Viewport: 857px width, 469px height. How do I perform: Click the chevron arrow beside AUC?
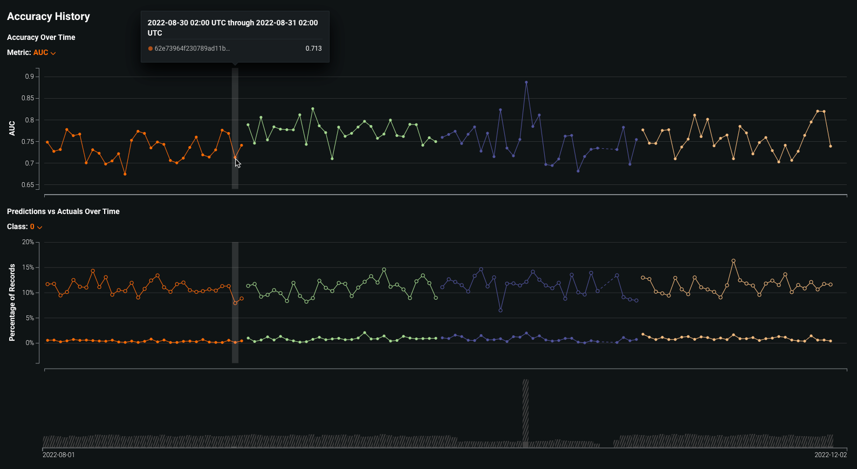point(53,53)
